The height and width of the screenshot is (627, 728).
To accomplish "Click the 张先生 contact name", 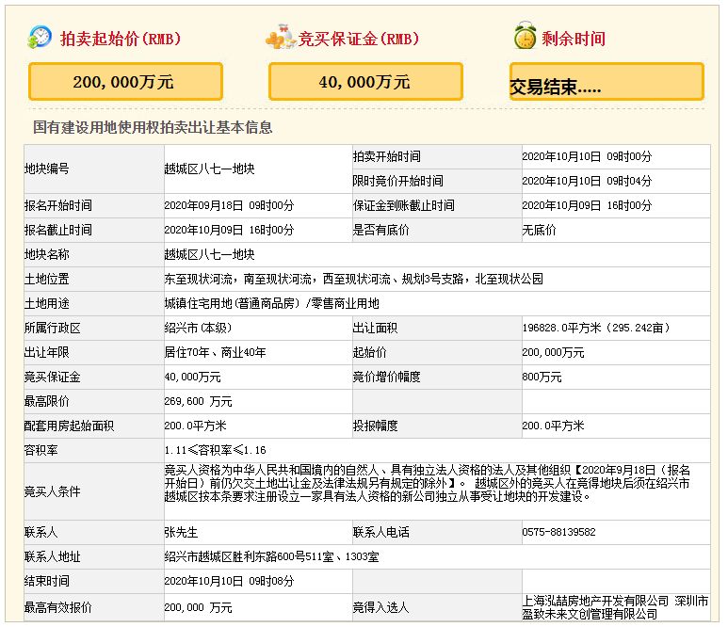I will [x=181, y=533].
